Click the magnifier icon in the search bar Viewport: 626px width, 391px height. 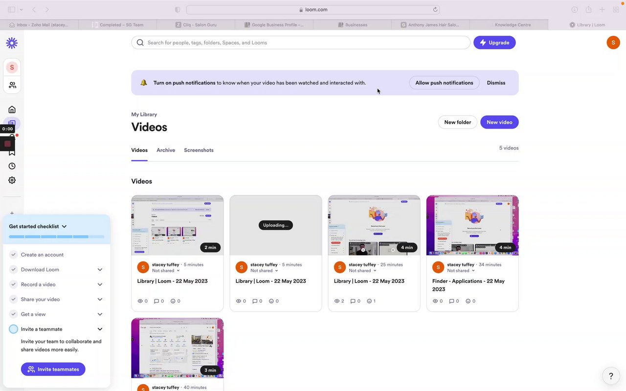pos(140,43)
